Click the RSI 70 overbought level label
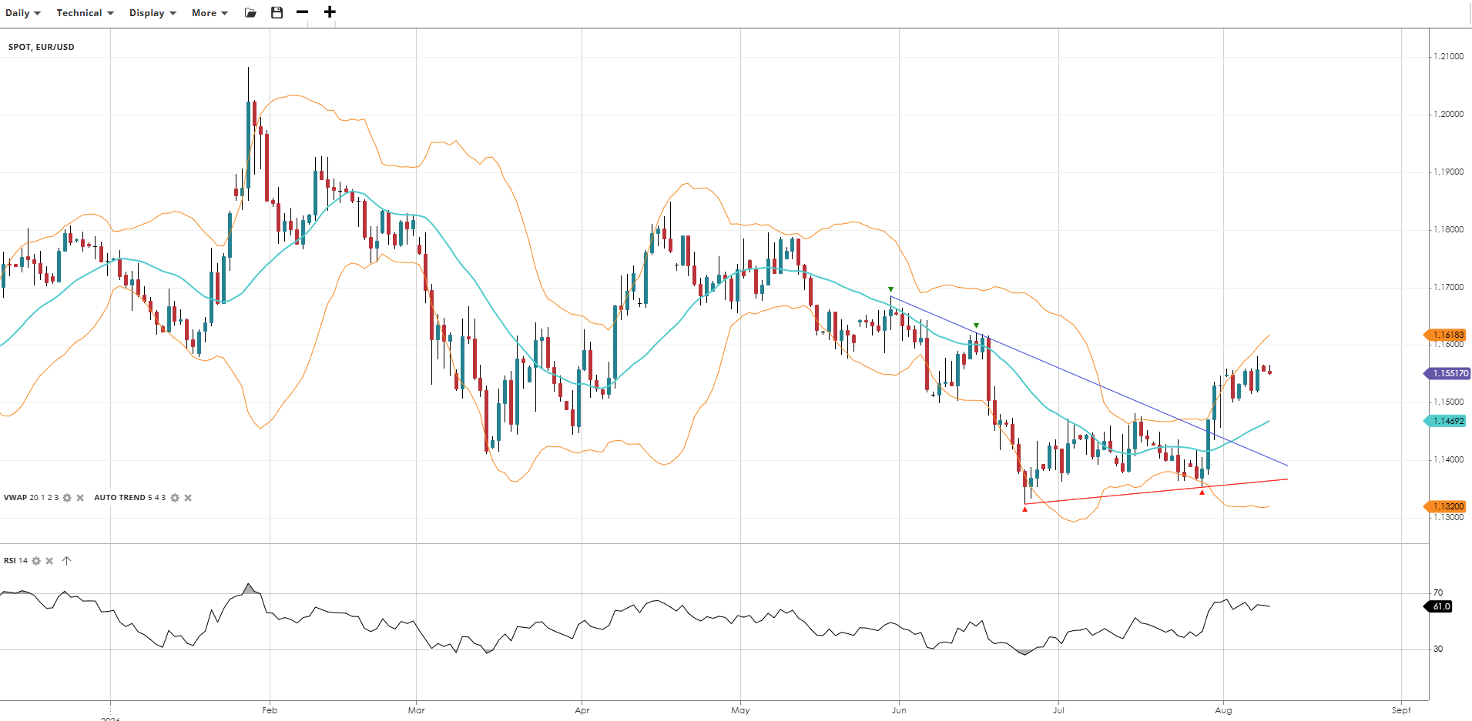Image resolution: width=1472 pixels, height=721 pixels. pyautogui.click(x=1438, y=593)
